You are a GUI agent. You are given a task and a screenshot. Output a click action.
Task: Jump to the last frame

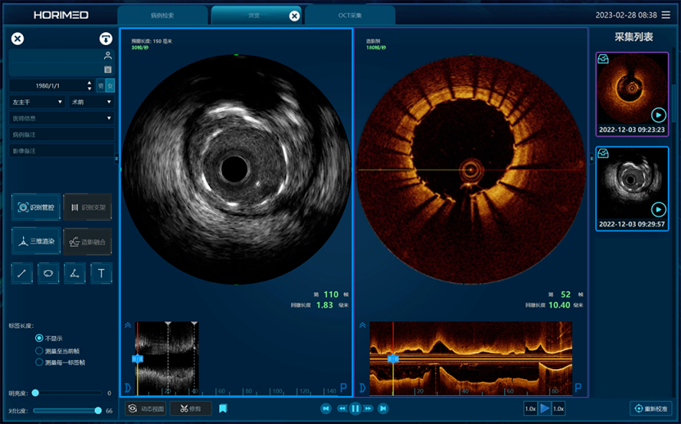tap(383, 408)
